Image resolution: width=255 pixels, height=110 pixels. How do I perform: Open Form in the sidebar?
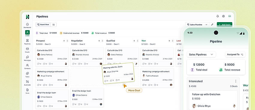tap(27, 91)
